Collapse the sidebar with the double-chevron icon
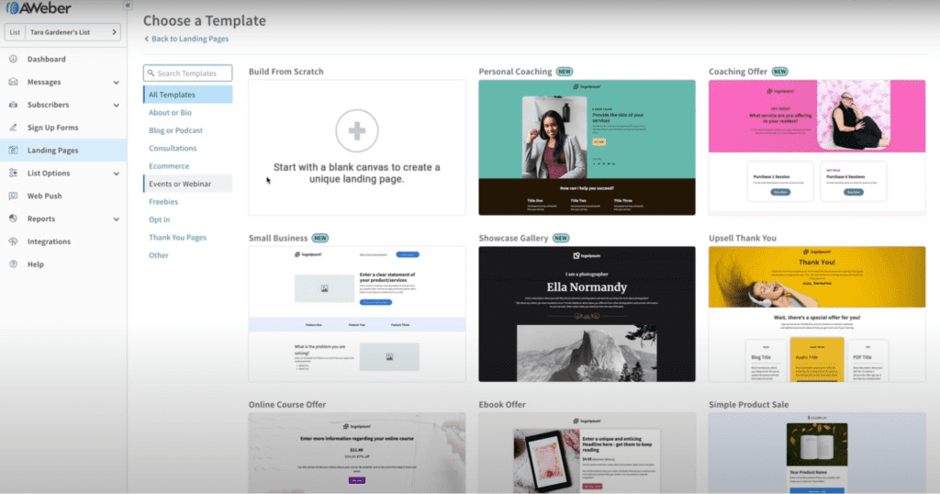 tap(128, 5)
